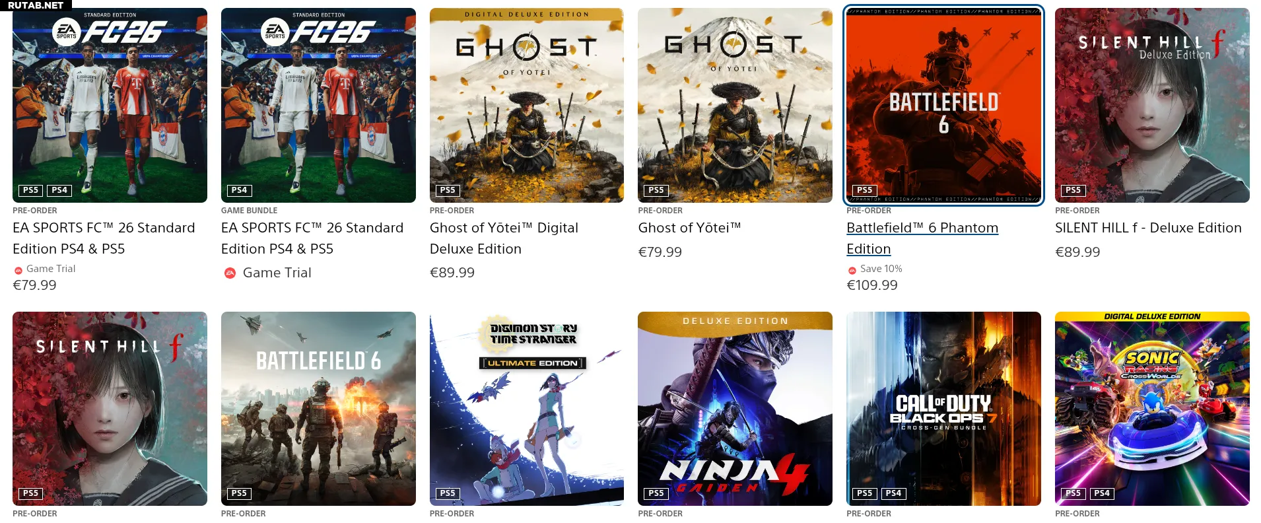Click PS5 badge on Battlefield 6 Phantom cover

864,190
